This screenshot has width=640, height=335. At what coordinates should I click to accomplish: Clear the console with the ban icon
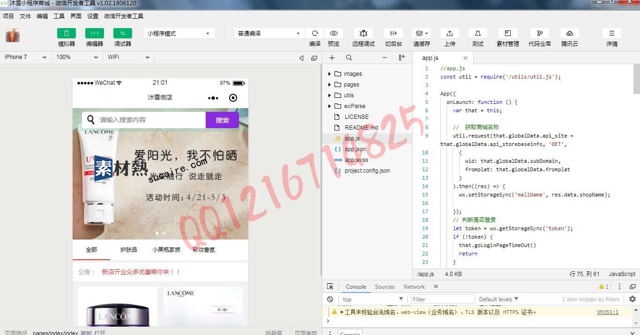330,299
